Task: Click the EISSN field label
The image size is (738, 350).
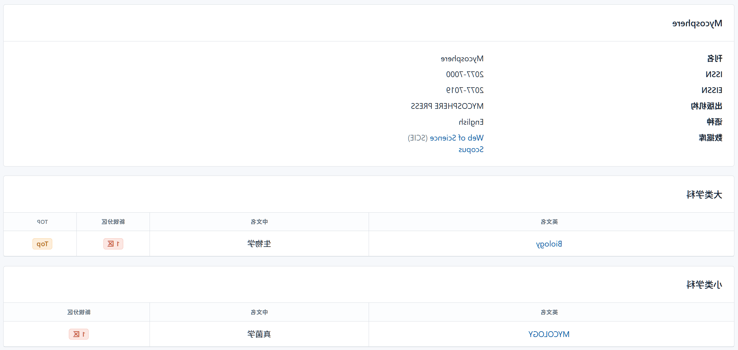Action: pyautogui.click(x=712, y=90)
